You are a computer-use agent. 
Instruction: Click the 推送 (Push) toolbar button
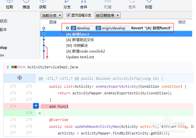click(x=26, y=4)
